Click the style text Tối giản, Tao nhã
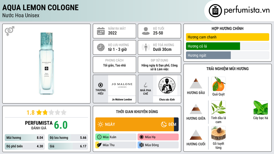274x154 pixels. click(x=115, y=66)
